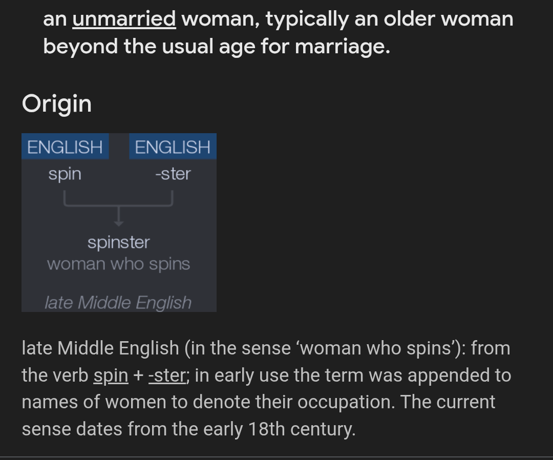
Task: Click the downward arrow in etymology diagram
Action: tap(119, 216)
